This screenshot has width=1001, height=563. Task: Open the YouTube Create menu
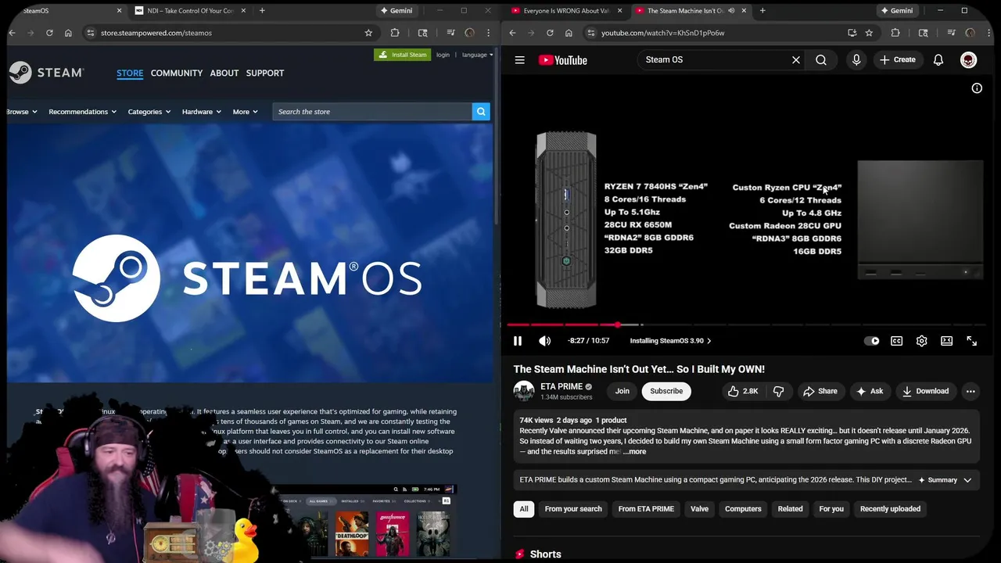coord(897,59)
